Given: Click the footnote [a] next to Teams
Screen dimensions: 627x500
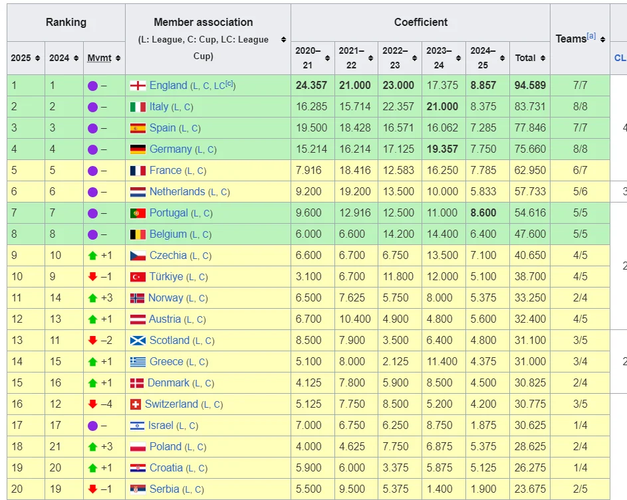Looking at the screenshot, I should 591,37.
